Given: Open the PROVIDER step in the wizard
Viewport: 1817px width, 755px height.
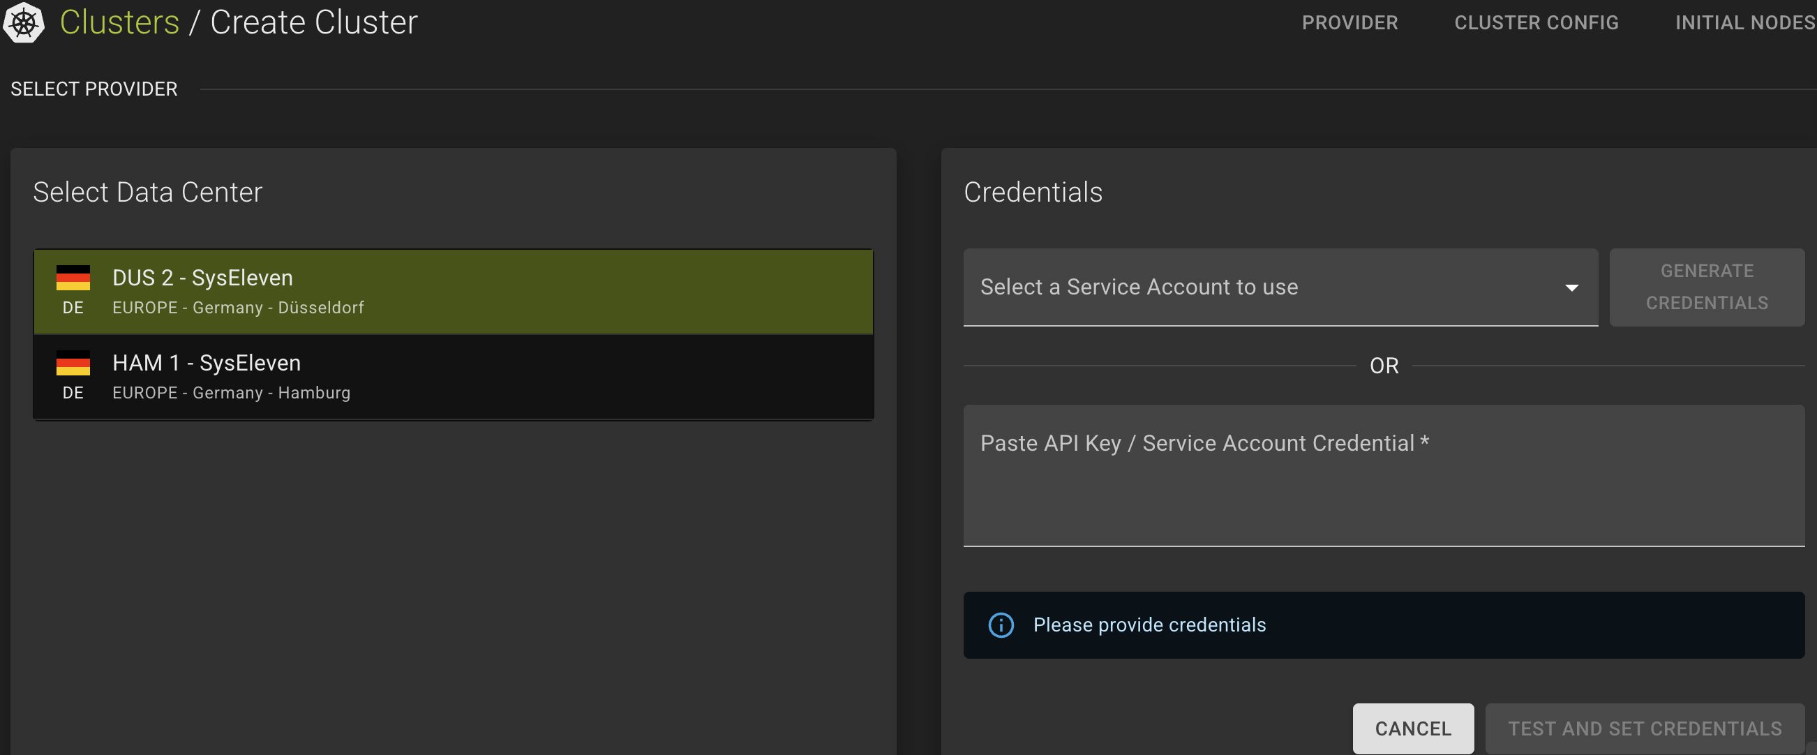Looking at the screenshot, I should 1349,22.
